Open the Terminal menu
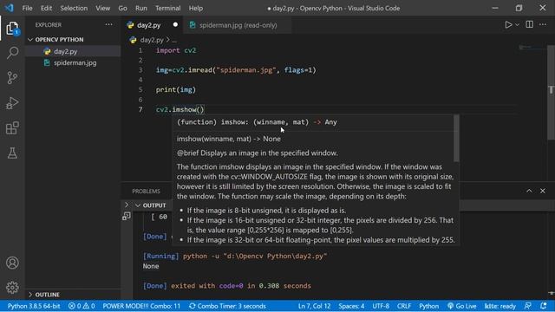Screen dimensions: 555x312 point(167,8)
